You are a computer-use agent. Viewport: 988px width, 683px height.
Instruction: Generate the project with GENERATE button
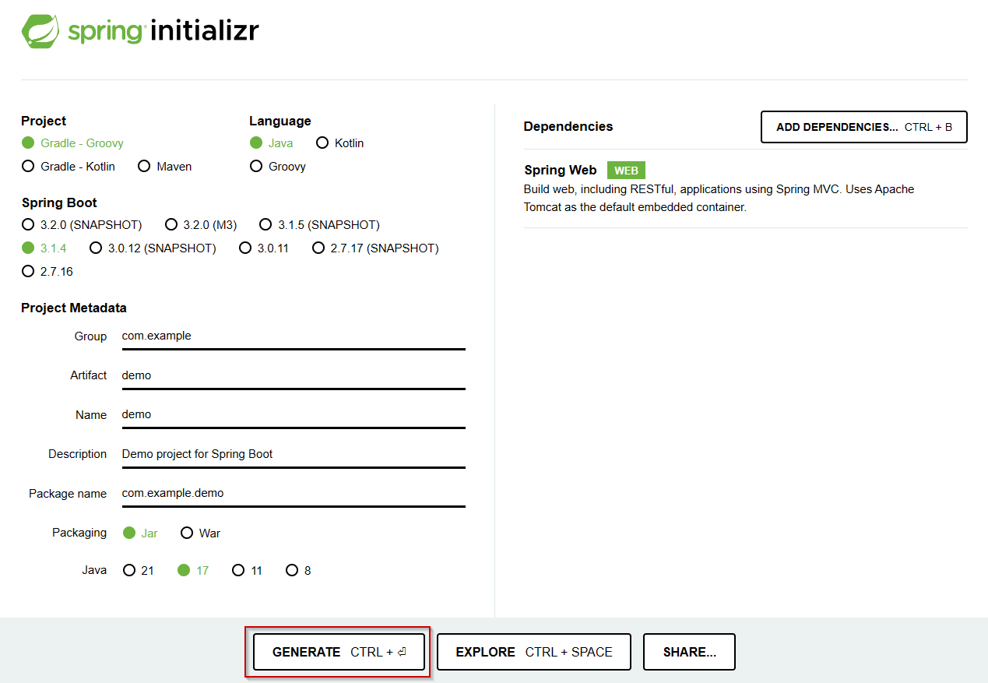[339, 653]
